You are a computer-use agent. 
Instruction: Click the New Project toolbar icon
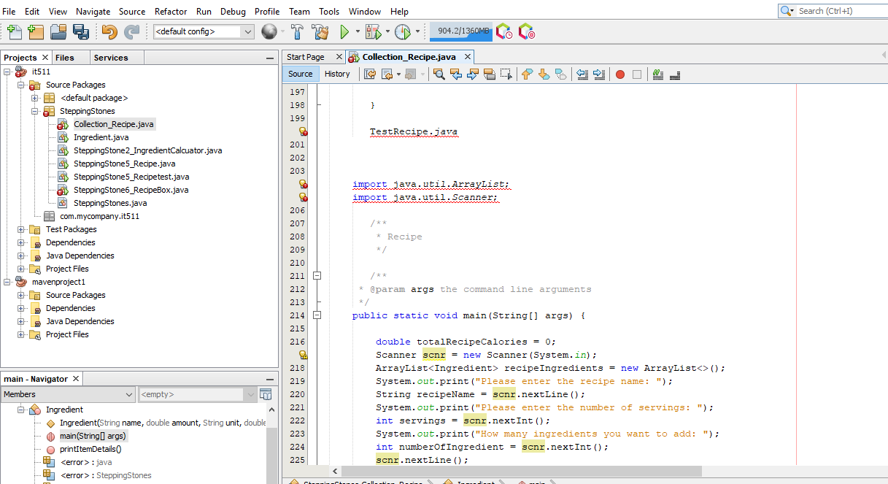pyautogui.click(x=34, y=32)
